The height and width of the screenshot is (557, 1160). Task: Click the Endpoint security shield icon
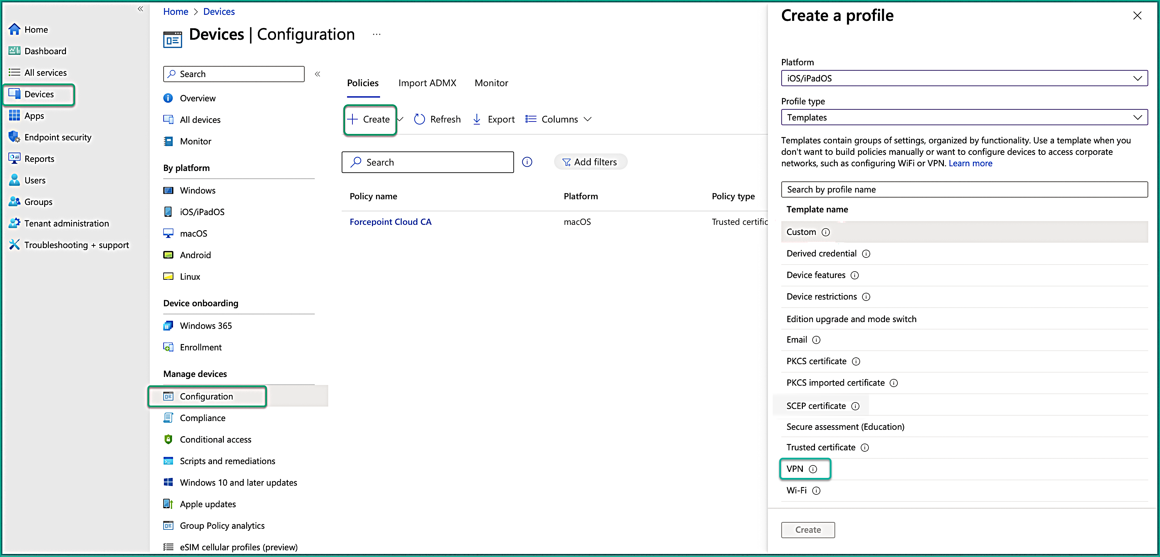coord(14,137)
